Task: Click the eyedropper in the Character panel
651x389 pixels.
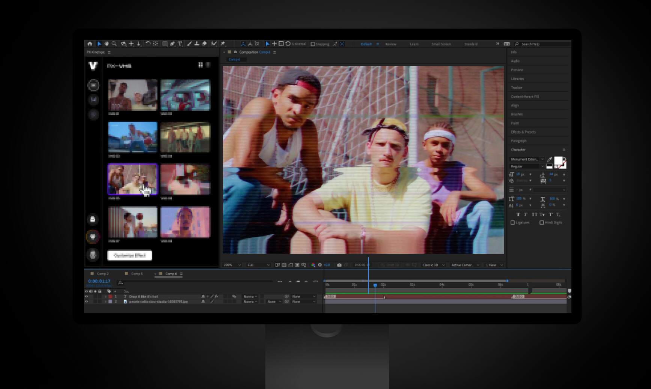Action: [549, 160]
